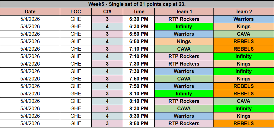Select Team 1 RTP Rockers at 7:30 PM
The height and width of the screenshot is (128, 274).
click(184, 64)
